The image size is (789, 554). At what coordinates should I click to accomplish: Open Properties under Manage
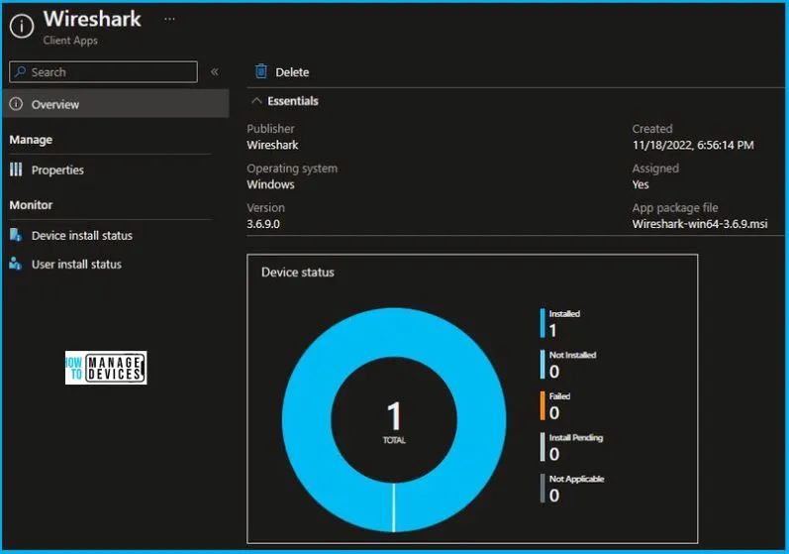coord(57,170)
